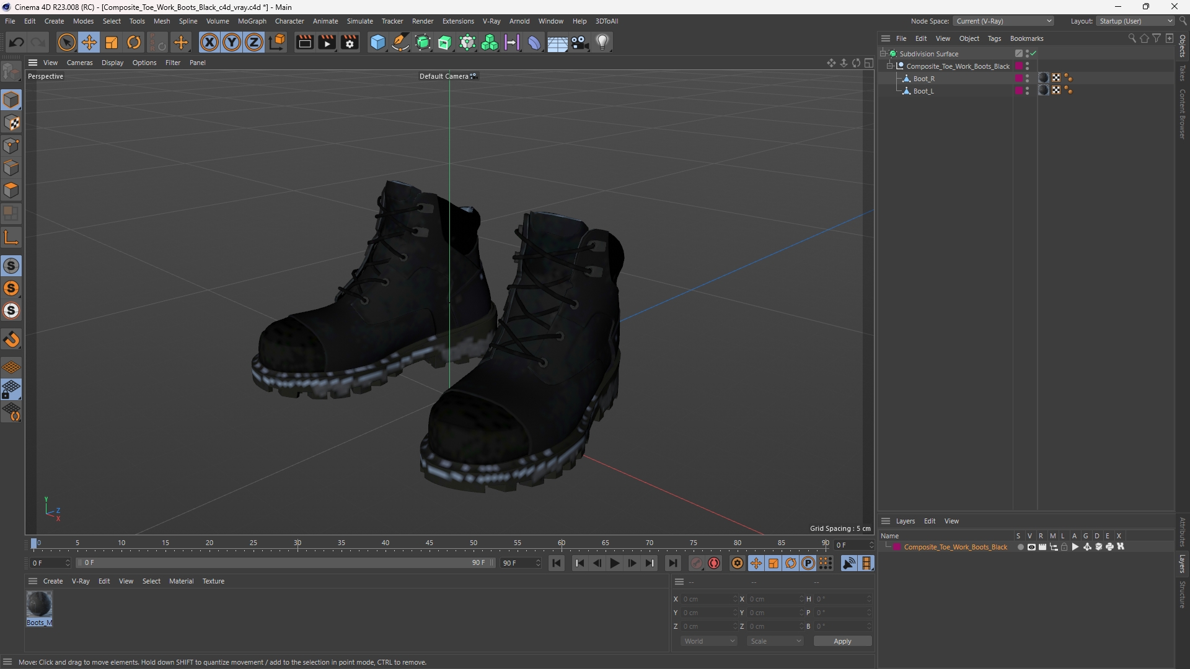The image size is (1190, 669).
Task: Open the material manager Texture menu
Action: click(x=213, y=581)
